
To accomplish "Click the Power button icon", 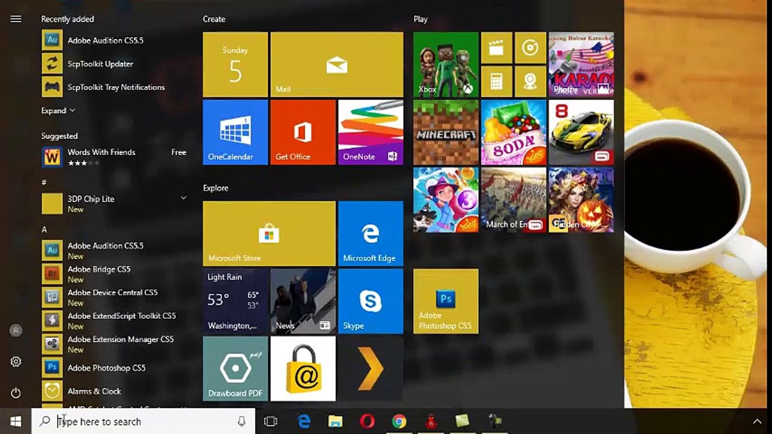I will tap(16, 393).
